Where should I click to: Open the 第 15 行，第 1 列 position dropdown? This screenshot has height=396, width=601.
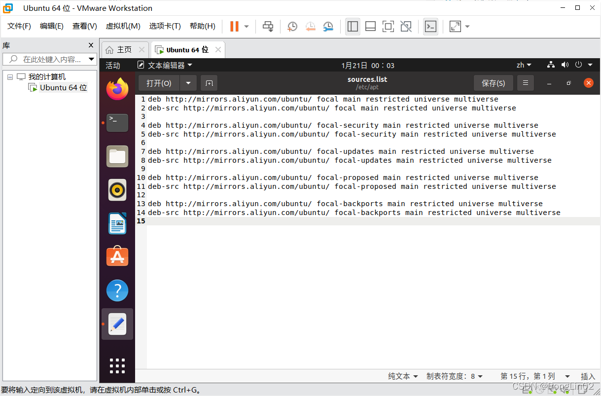coord(535,376)
